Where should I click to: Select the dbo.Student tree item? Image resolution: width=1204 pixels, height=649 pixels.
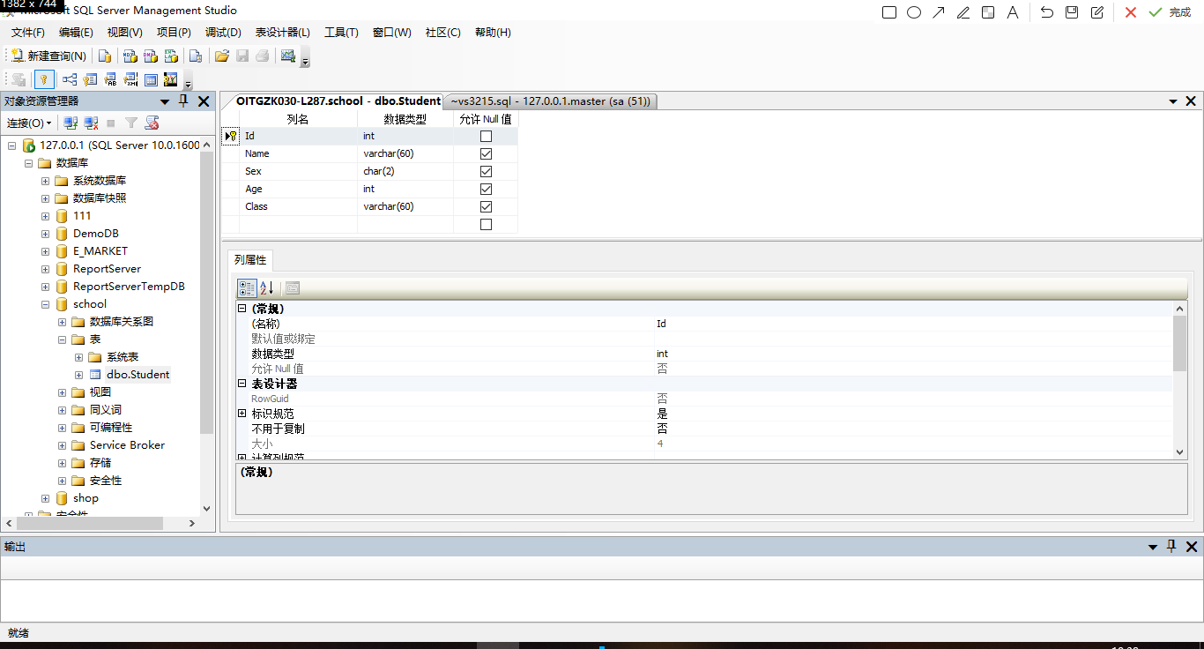point(137,375)
